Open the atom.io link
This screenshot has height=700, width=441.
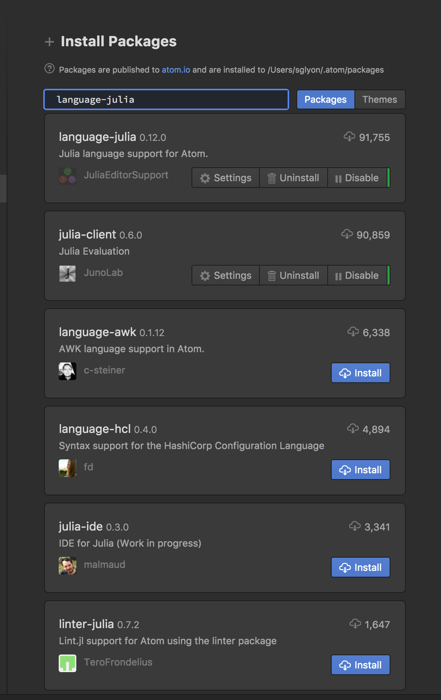click(175, 69)
